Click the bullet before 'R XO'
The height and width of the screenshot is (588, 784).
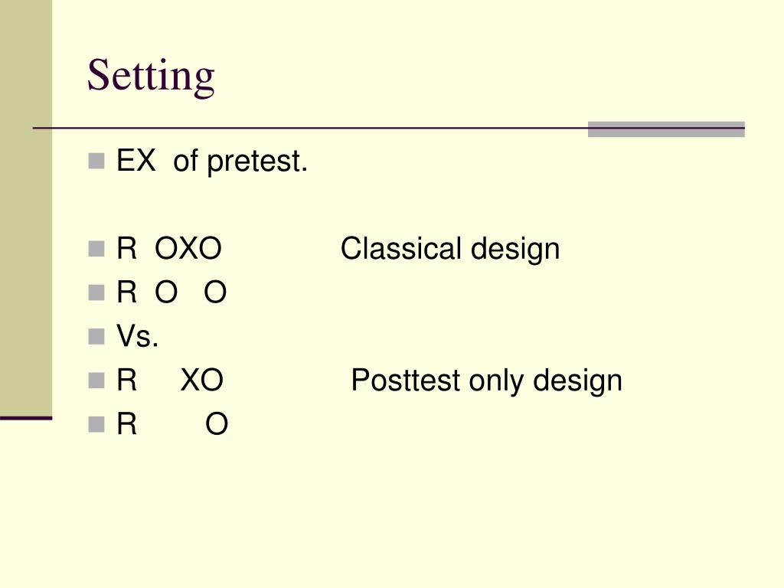pos(96,381)
